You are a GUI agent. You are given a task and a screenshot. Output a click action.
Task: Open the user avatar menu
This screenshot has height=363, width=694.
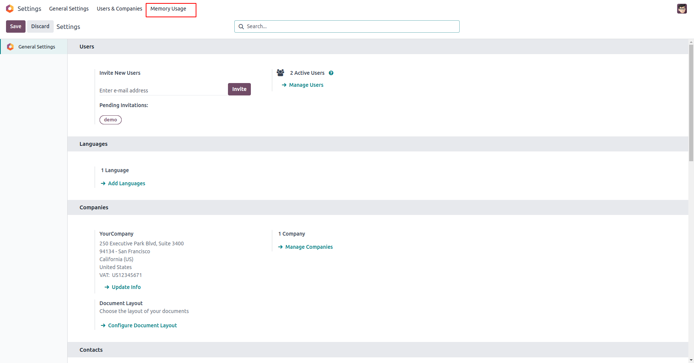[682, 9]
